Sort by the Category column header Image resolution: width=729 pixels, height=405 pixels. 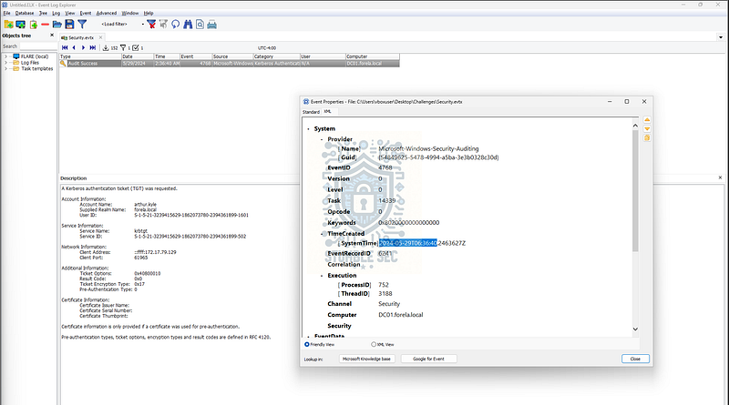(x=277, y=56)
